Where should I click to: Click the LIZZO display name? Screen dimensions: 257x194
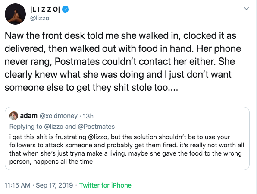coord(45,10)
